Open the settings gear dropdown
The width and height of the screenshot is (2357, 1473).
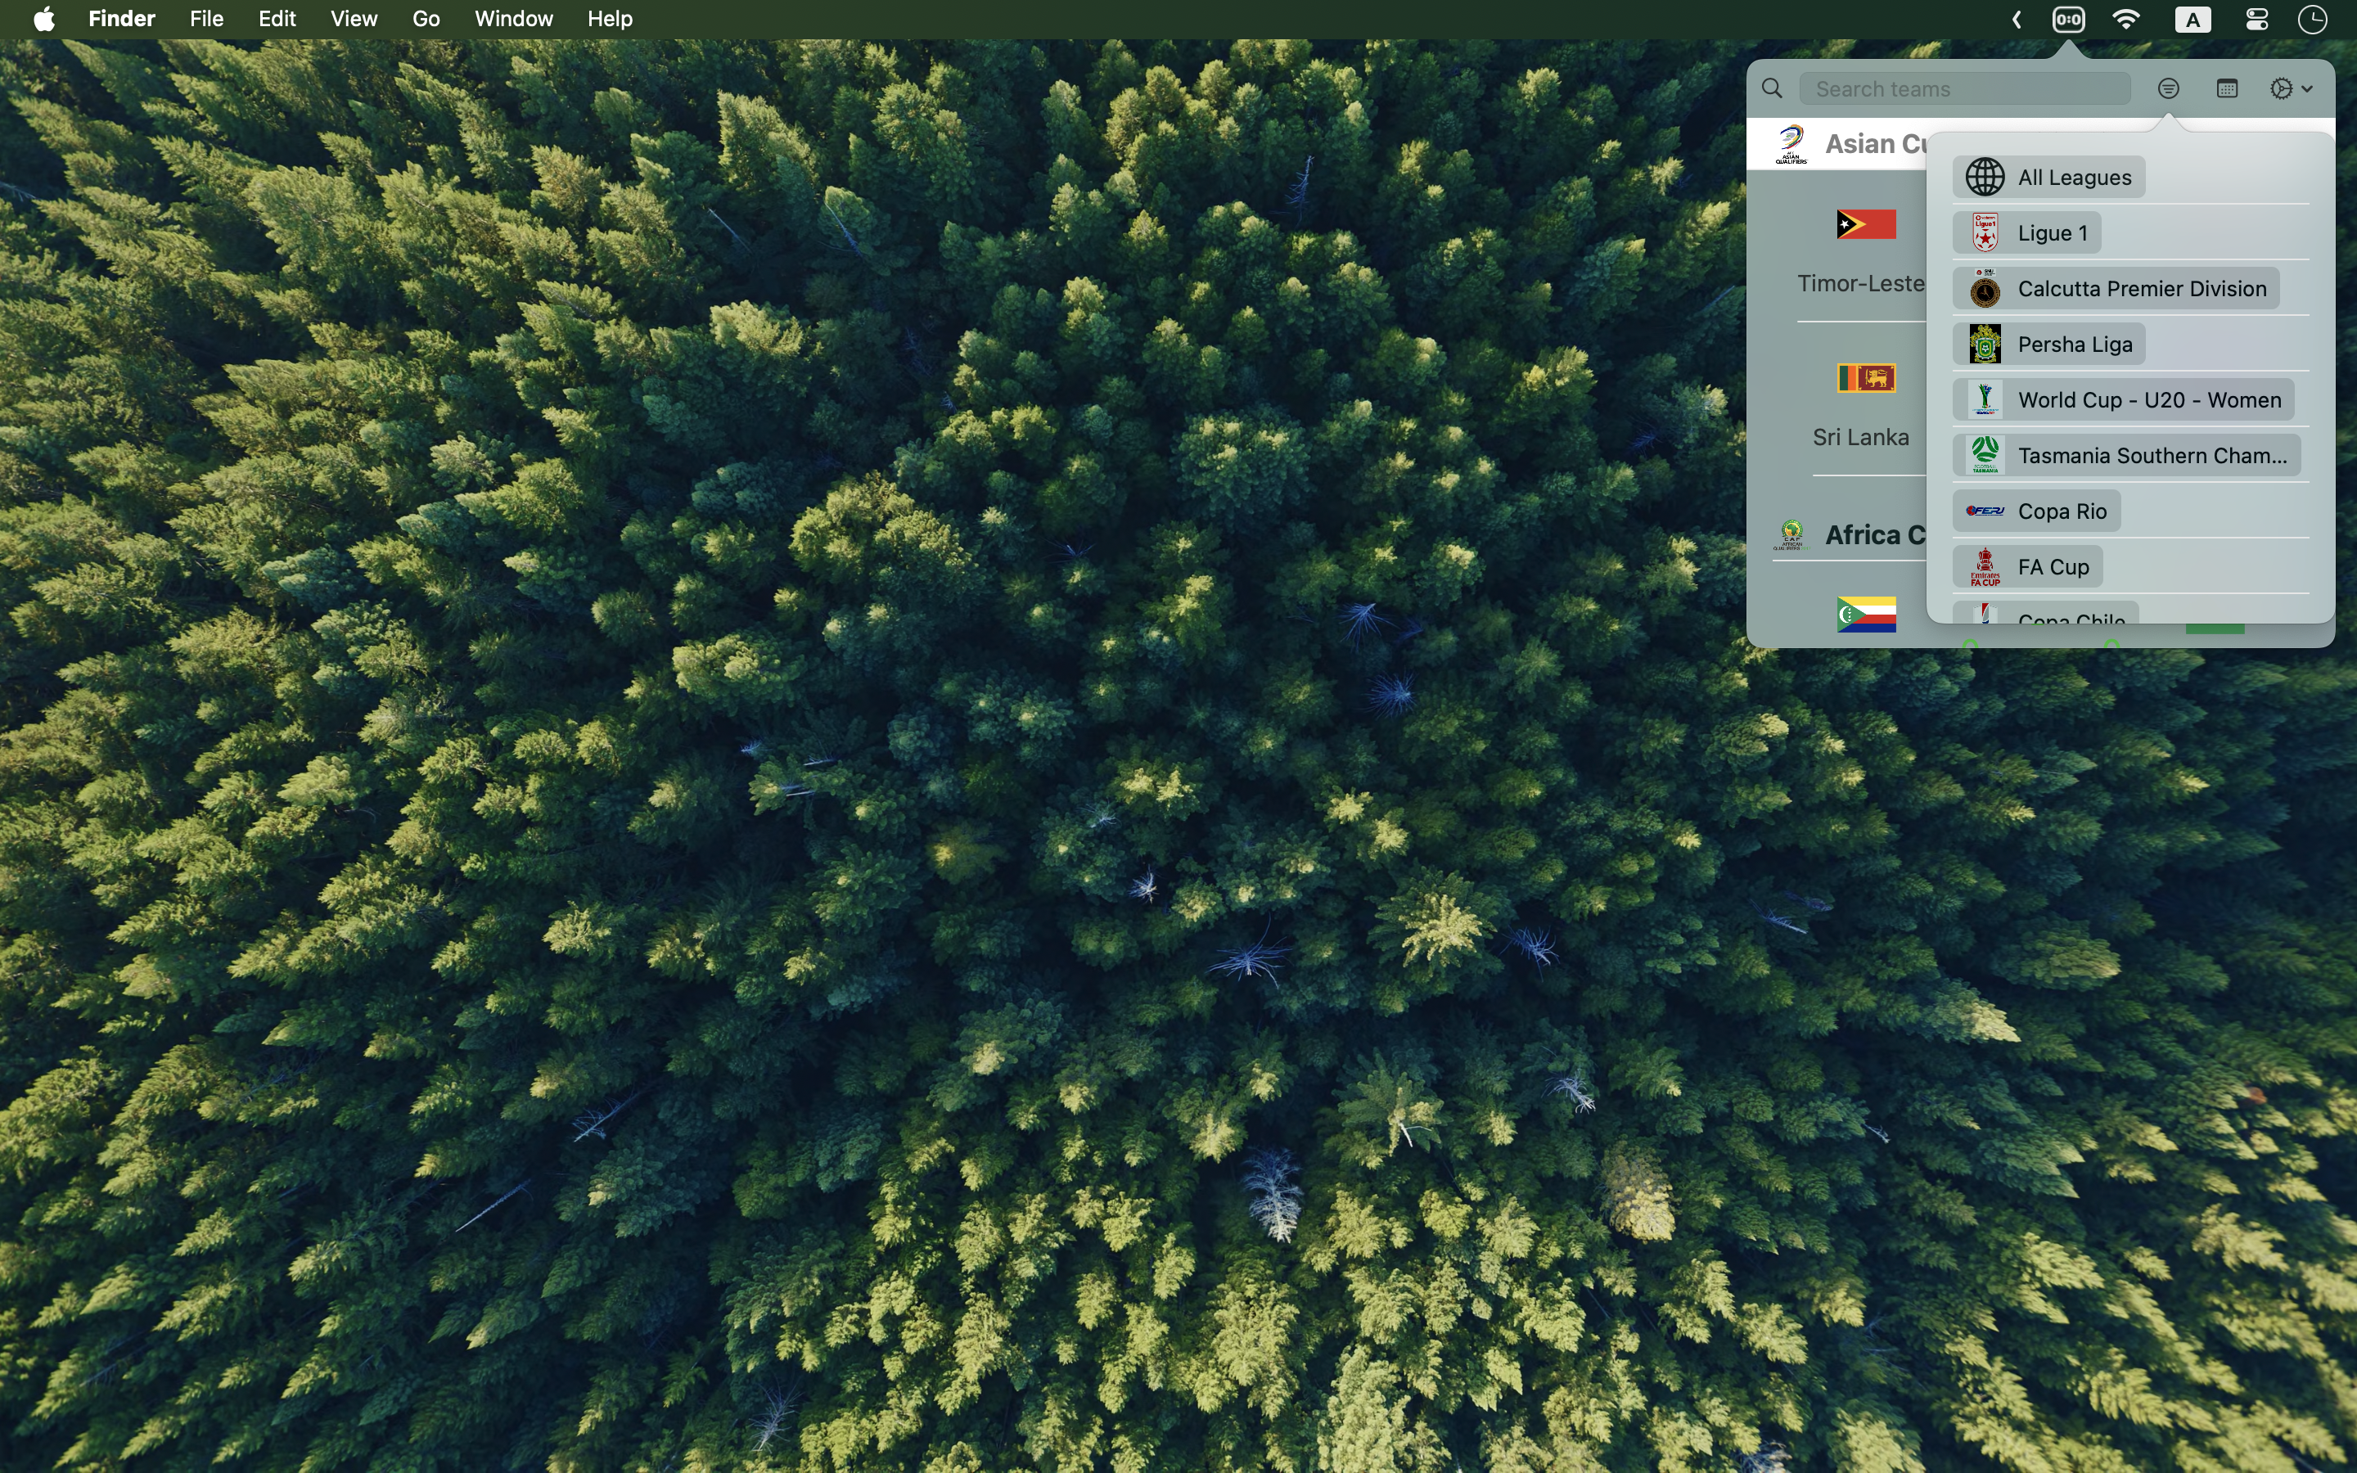pos(2290,88)
